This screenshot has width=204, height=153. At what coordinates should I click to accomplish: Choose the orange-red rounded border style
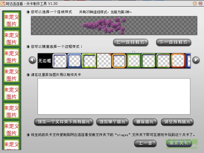coord(178,61)
